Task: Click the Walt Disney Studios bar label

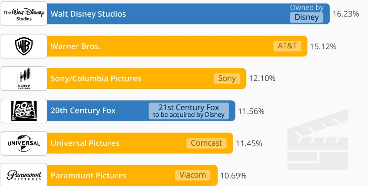Action: click(88, 14)
